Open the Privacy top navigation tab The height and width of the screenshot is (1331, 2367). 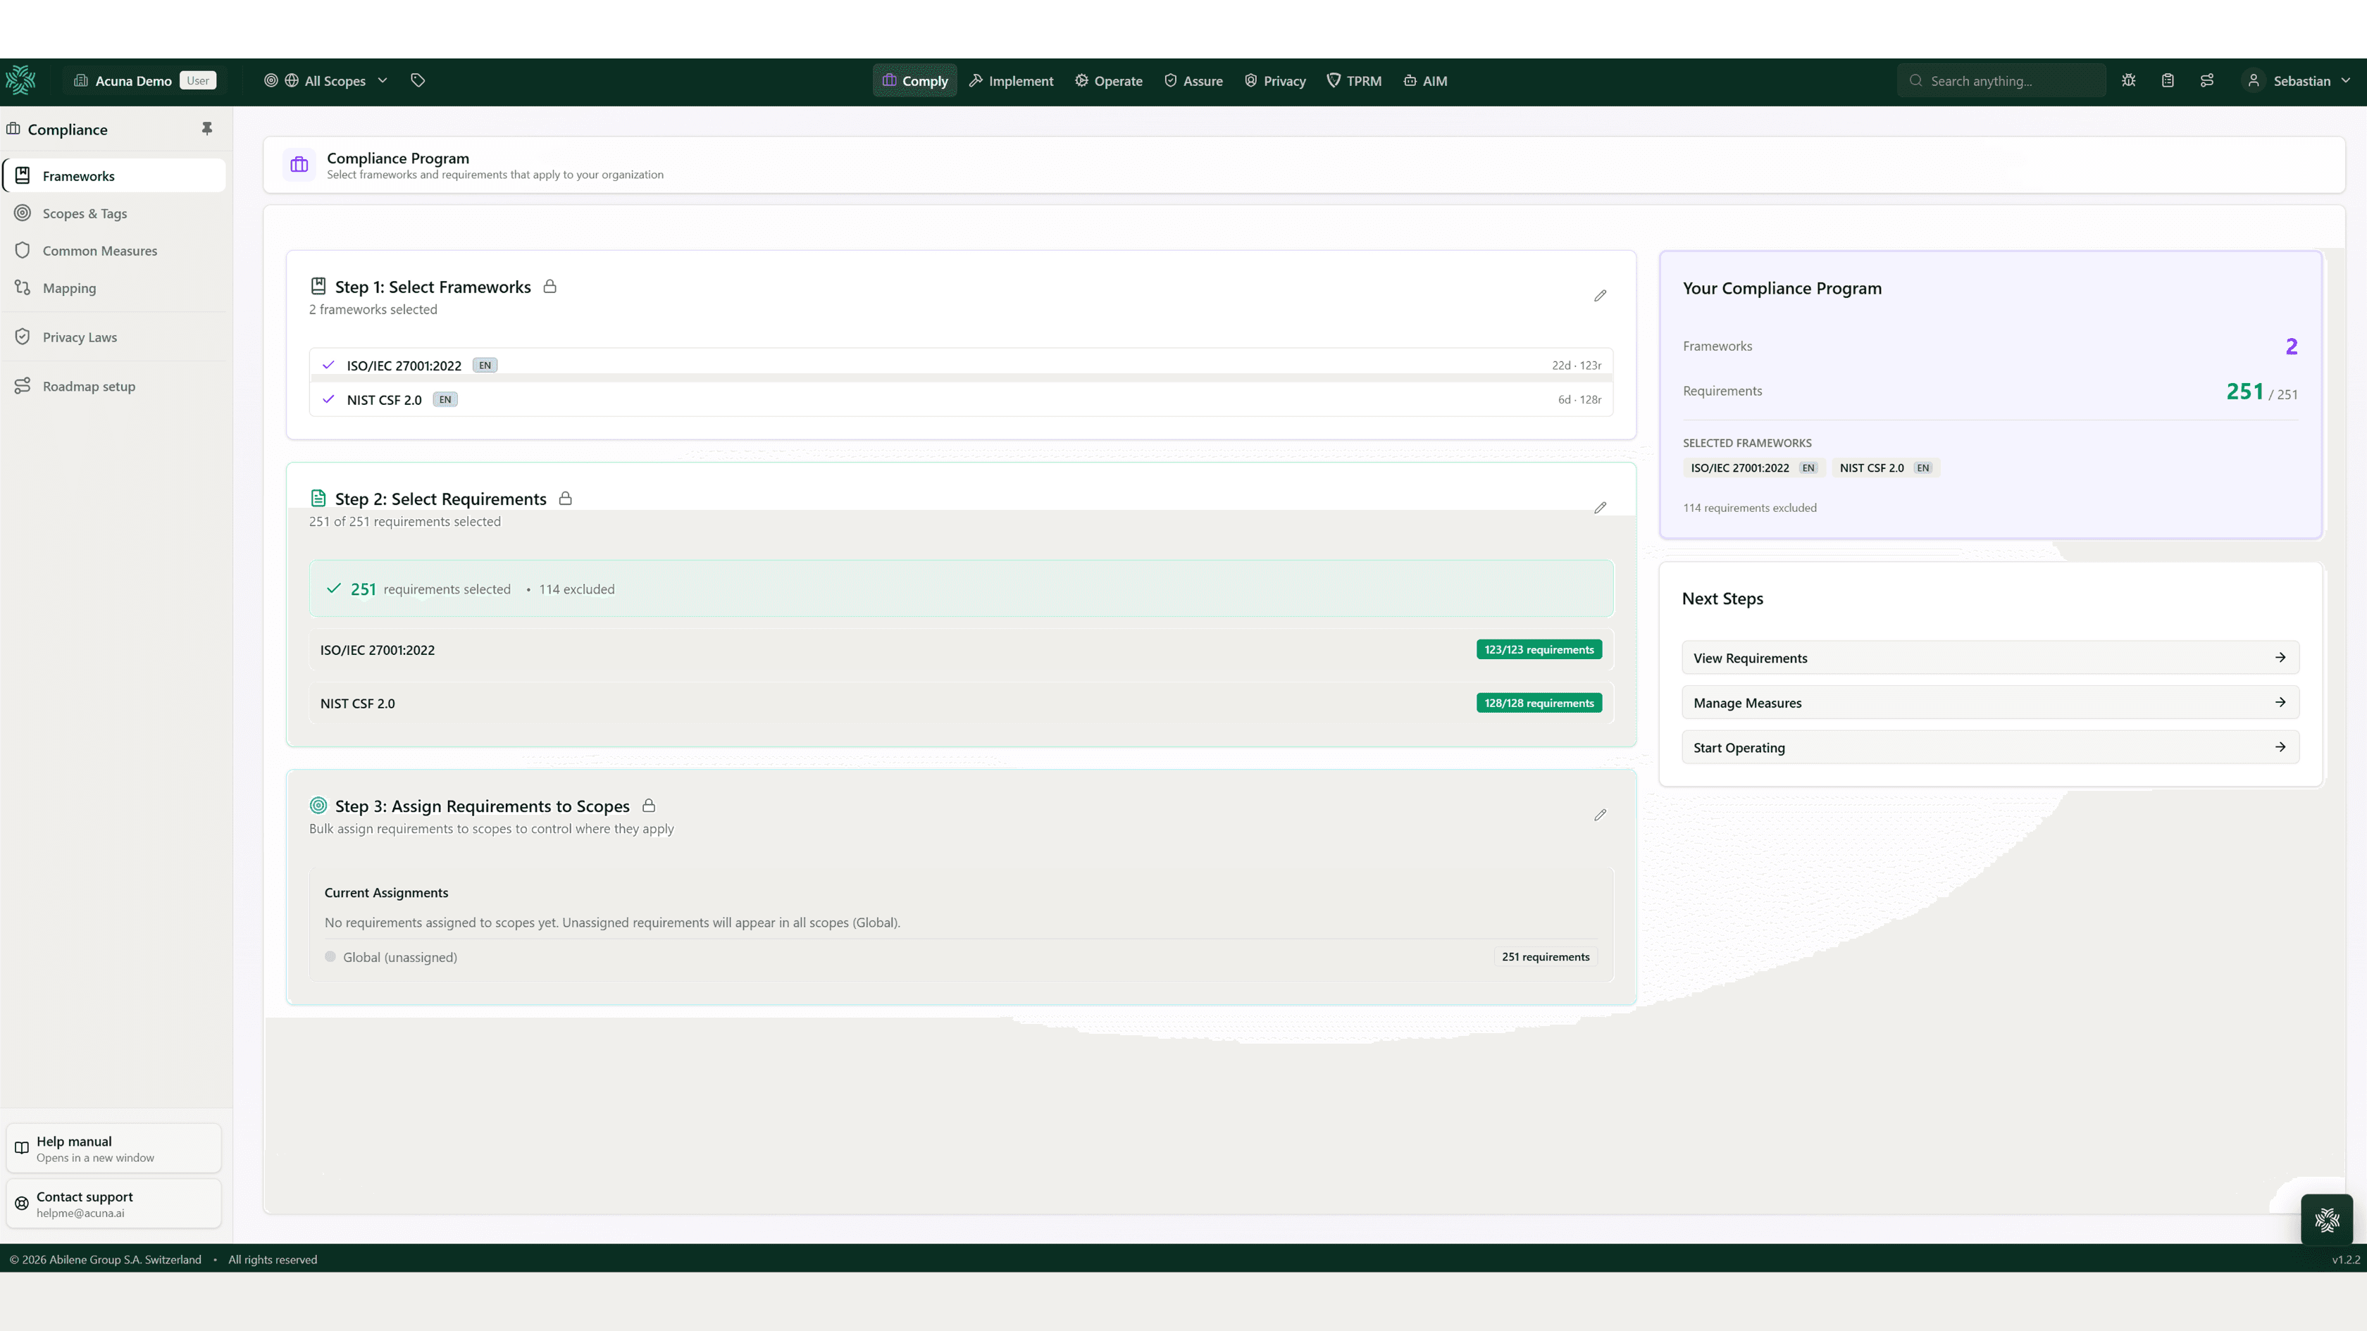tap(1274, 81)
